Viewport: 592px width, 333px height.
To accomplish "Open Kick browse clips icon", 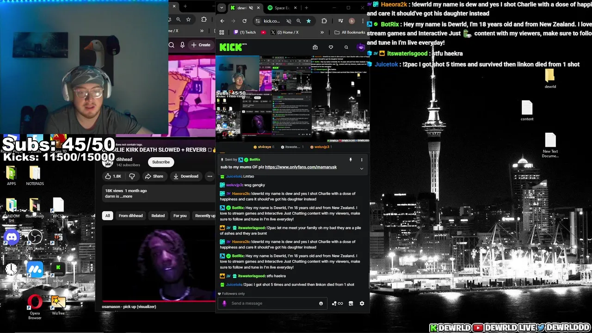I will click(315, 47).
